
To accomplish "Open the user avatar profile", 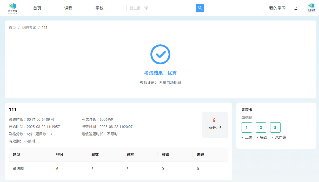I will coord(311,8).
